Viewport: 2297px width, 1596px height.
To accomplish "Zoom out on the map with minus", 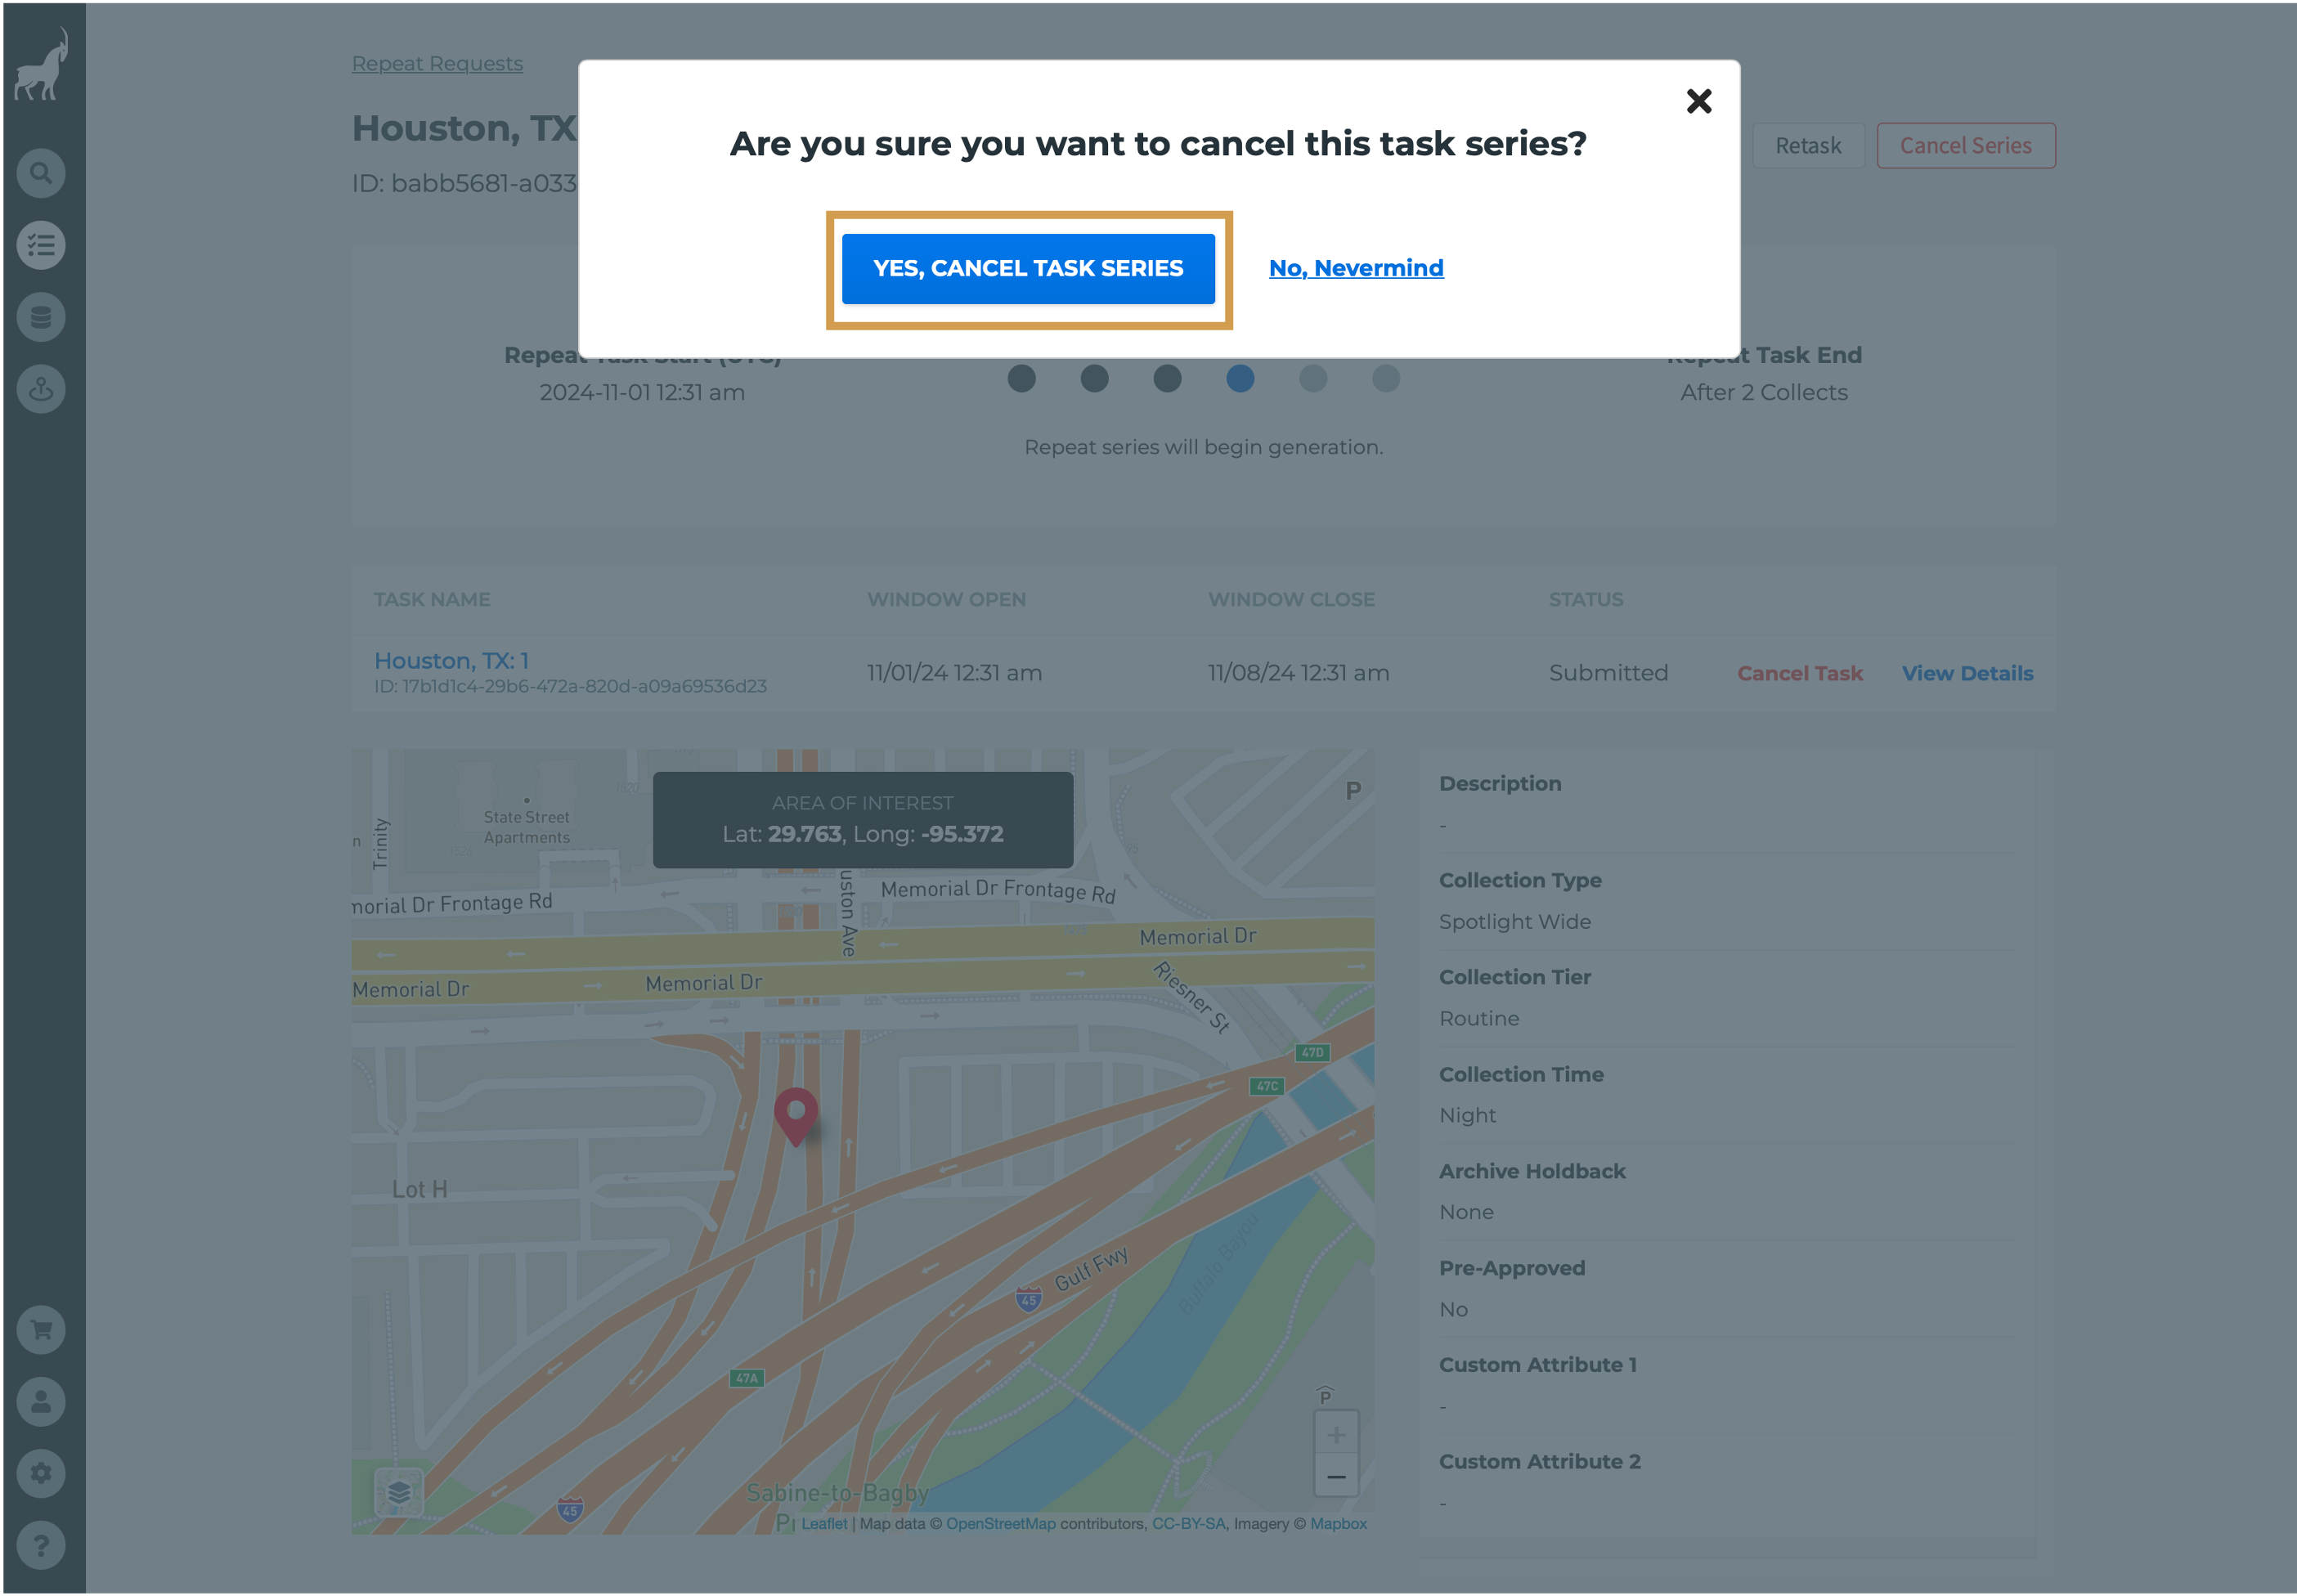I will click(x=1335, y=1477).
